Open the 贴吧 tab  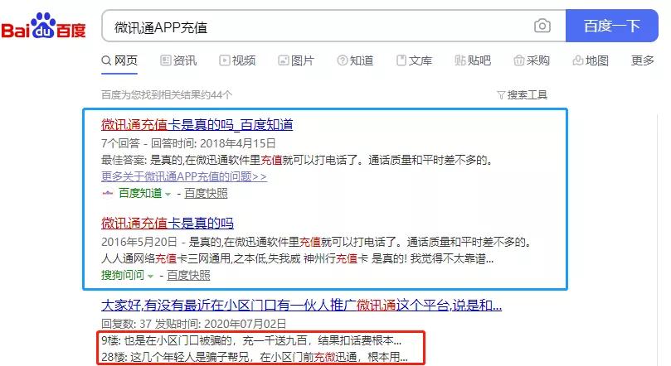coord(473,60)
